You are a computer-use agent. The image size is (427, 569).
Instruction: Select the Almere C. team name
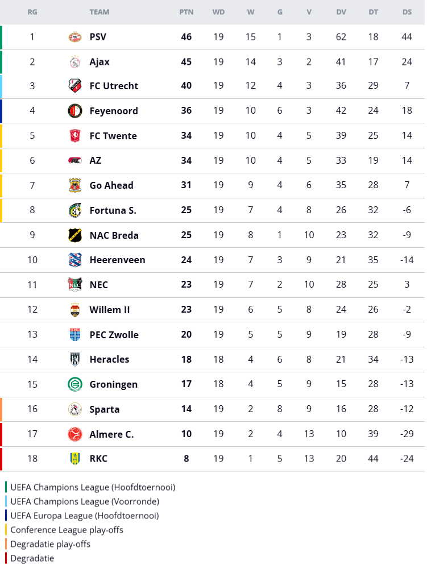(x=111, y=434)
